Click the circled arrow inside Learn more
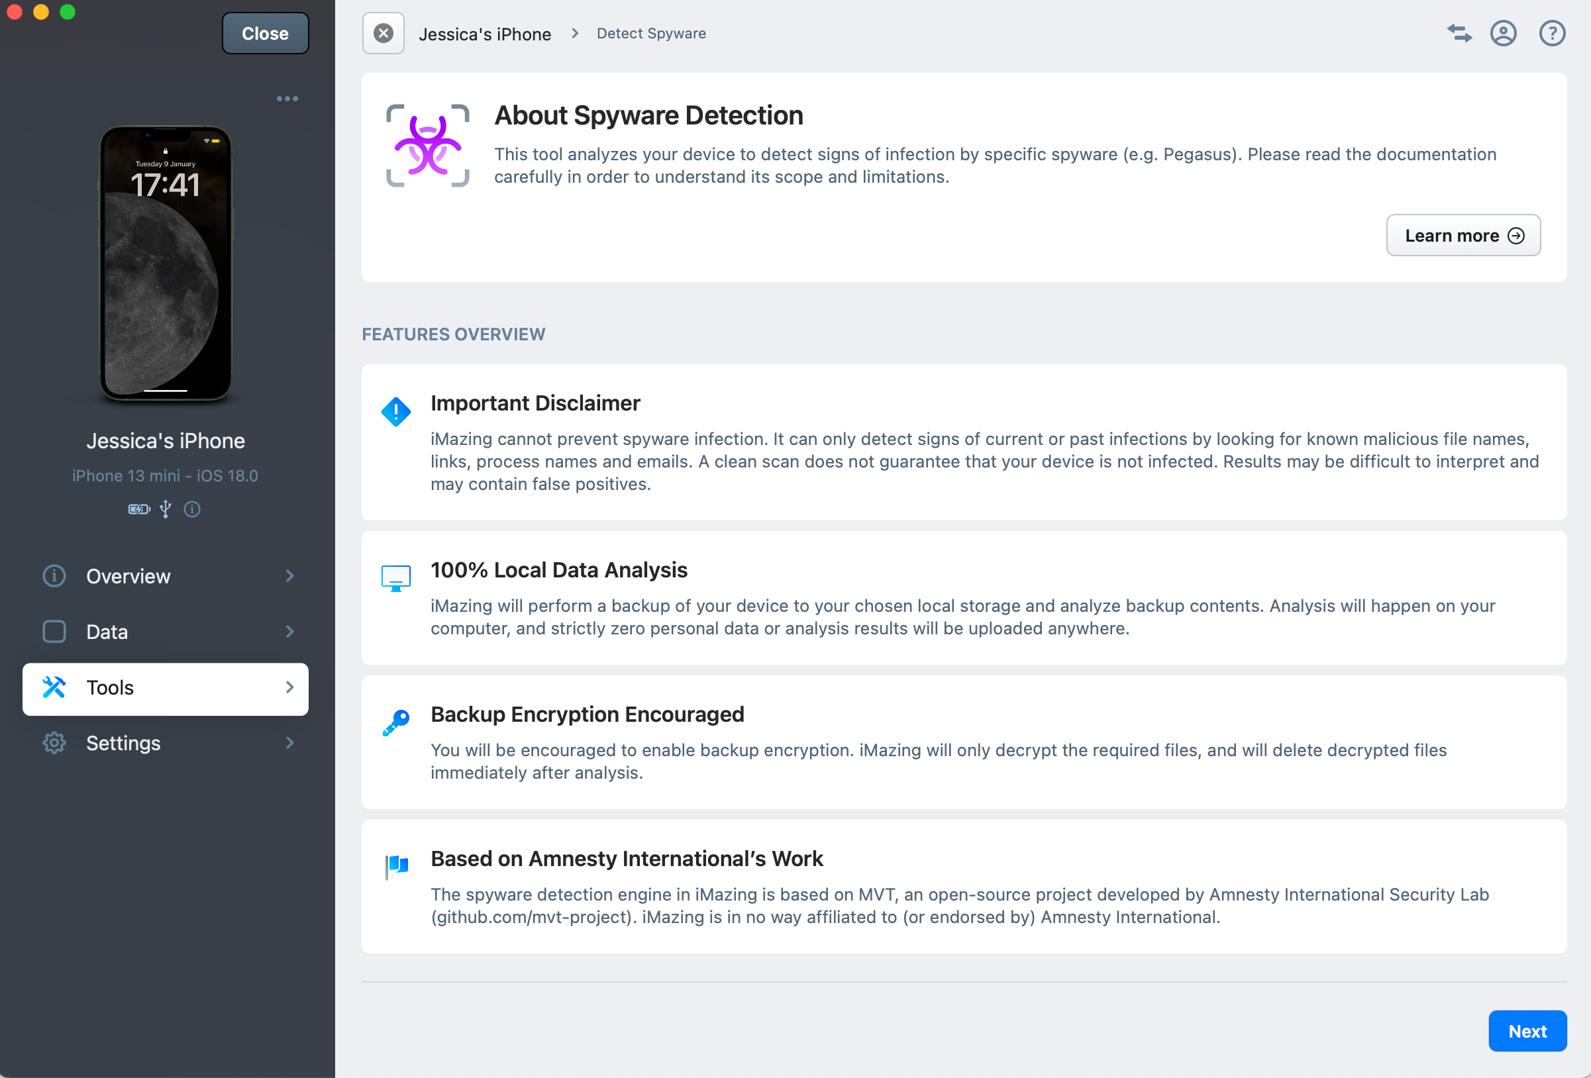 pos(1516,236)
